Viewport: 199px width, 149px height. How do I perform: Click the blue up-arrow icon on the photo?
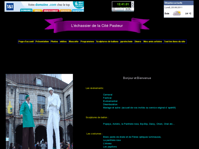point(7,139)
